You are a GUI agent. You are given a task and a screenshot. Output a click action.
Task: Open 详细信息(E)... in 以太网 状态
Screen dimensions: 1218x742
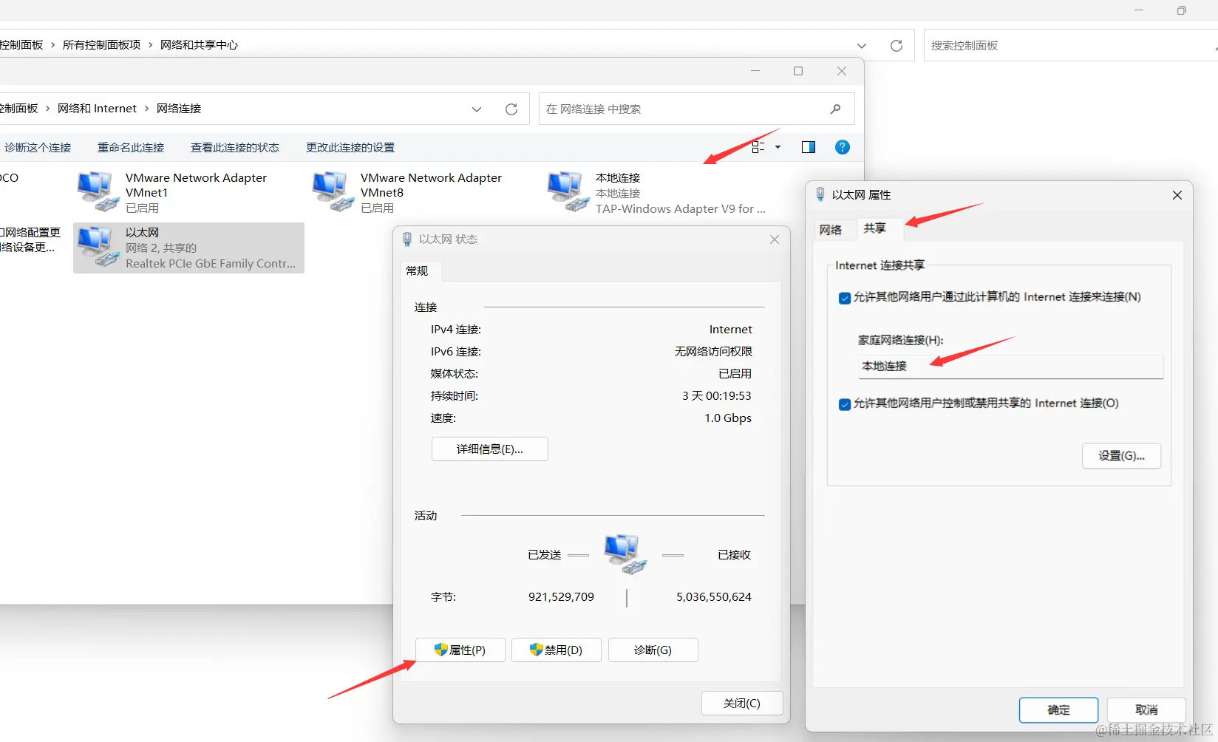tap(490, 449)
